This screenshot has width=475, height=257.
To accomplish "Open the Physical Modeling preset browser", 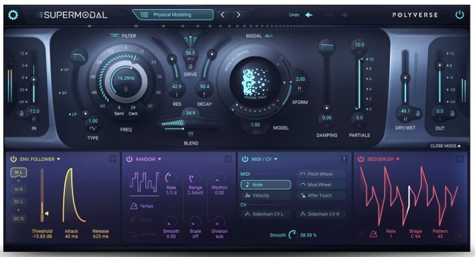I will click(173, 15).
